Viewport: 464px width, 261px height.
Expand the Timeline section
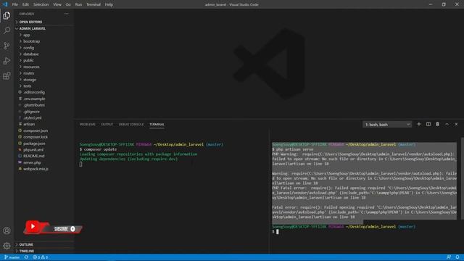click(44, 251)
